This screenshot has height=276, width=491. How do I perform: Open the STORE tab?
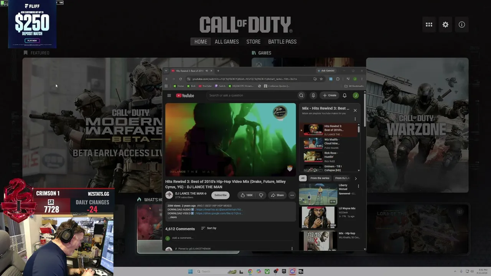pos(254,42)
